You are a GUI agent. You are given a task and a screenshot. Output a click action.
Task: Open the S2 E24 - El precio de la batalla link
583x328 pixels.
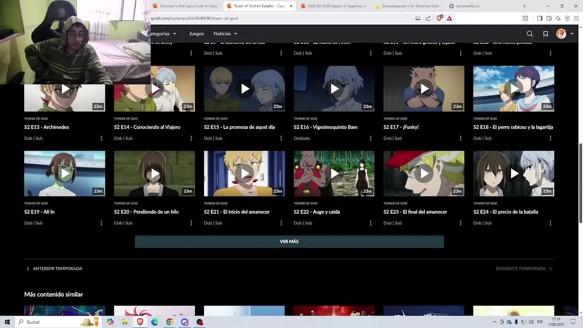(x=506, y=212)
